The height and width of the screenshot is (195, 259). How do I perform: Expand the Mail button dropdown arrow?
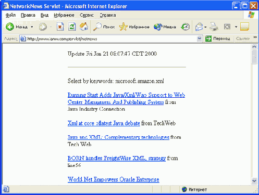click(205, 27)
